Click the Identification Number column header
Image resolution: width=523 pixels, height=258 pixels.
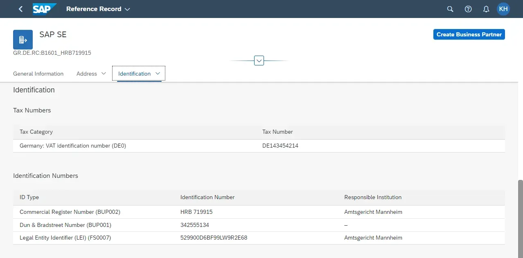(207, 197)
